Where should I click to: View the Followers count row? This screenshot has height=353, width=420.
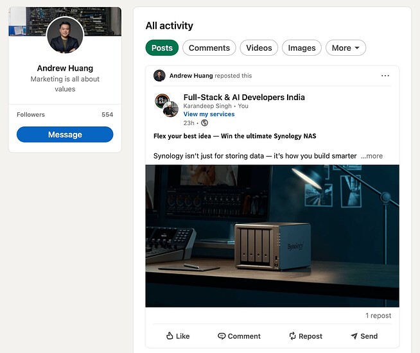(x=65, y=114)
